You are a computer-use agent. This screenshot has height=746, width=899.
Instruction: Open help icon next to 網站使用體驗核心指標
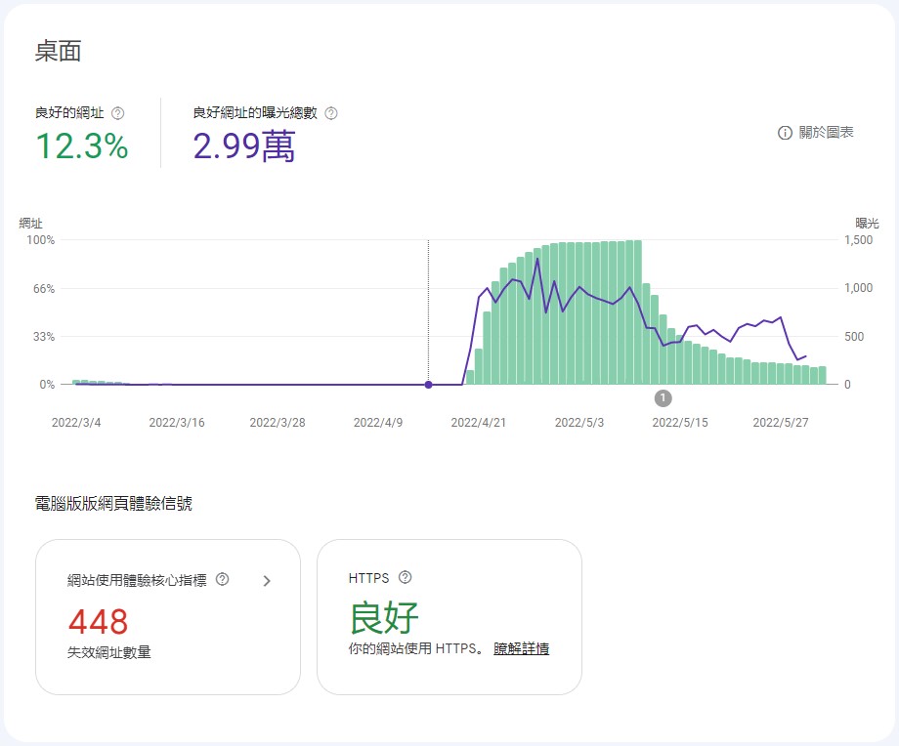point(223,580)
